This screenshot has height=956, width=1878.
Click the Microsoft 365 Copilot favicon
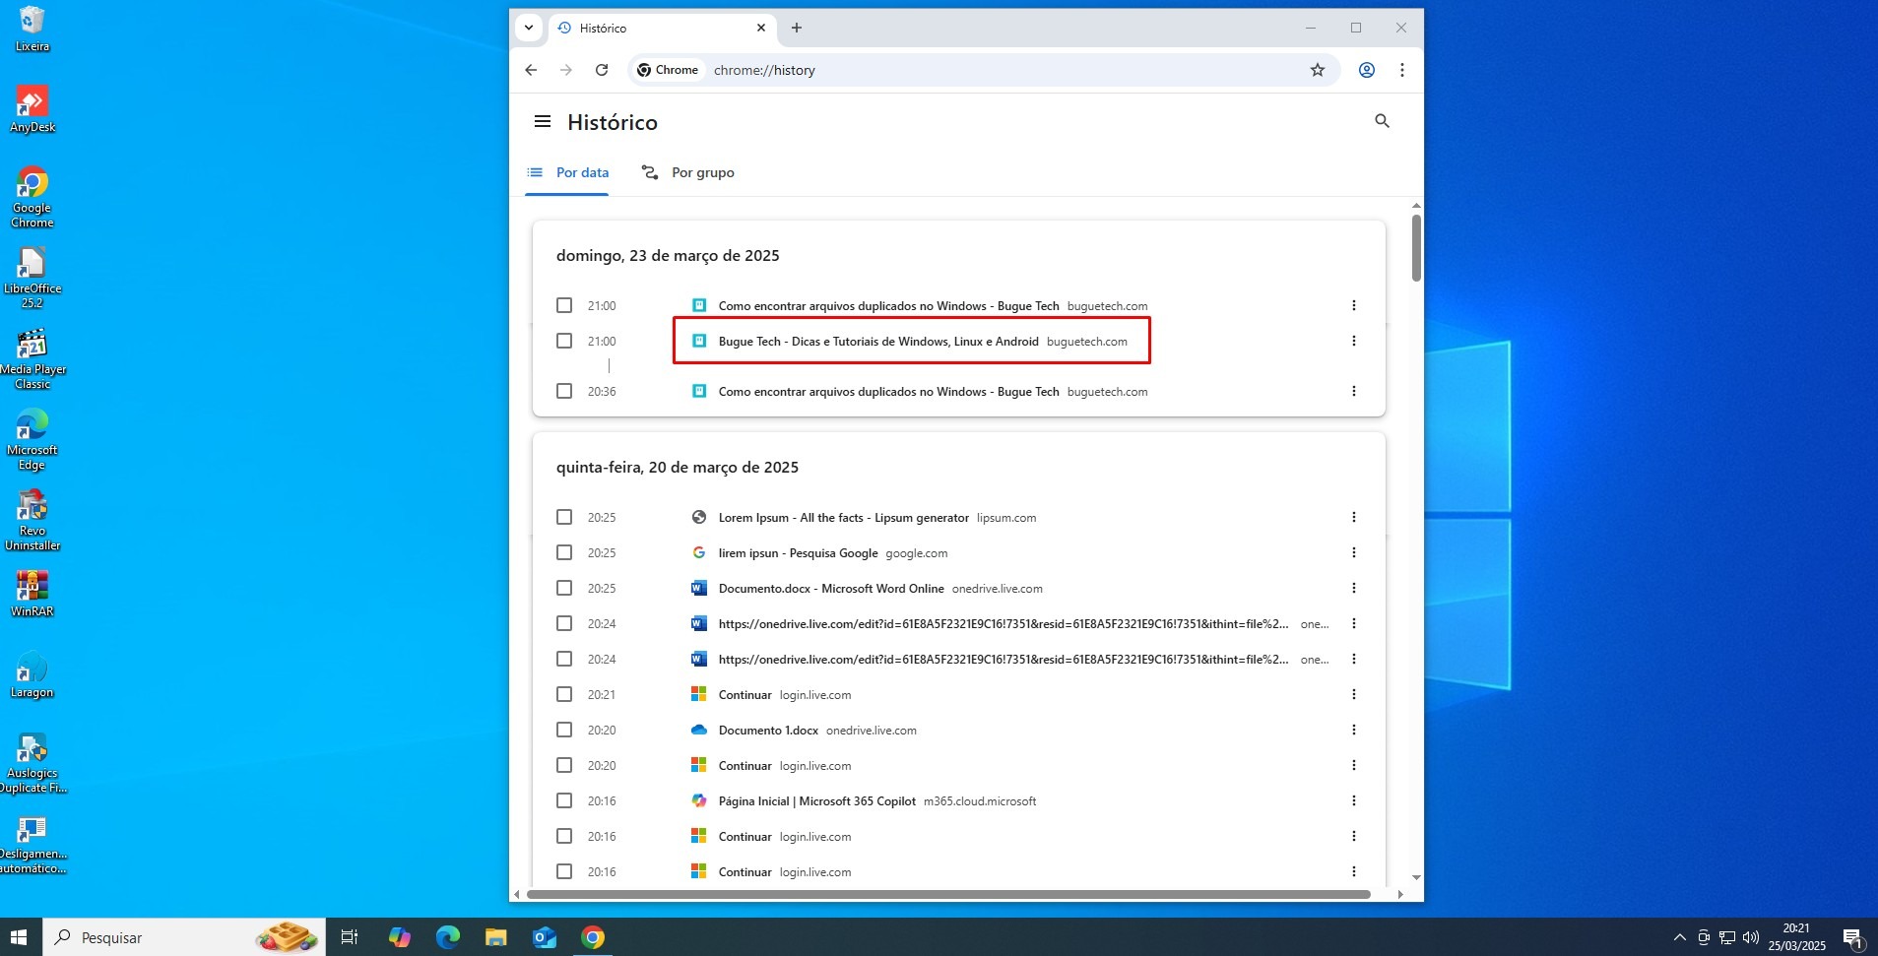(x=698, y=800)
